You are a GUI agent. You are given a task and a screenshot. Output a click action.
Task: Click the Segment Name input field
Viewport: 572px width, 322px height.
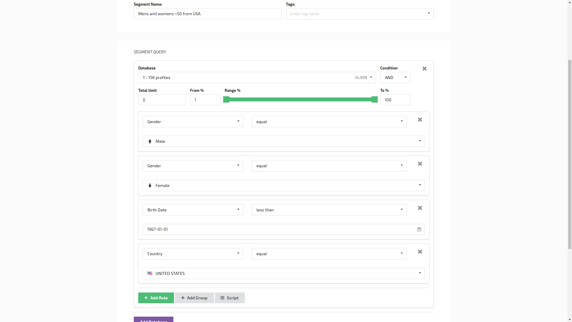click(207, 13)
